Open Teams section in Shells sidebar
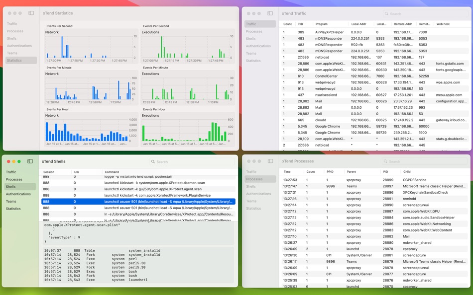 (11, 201)
